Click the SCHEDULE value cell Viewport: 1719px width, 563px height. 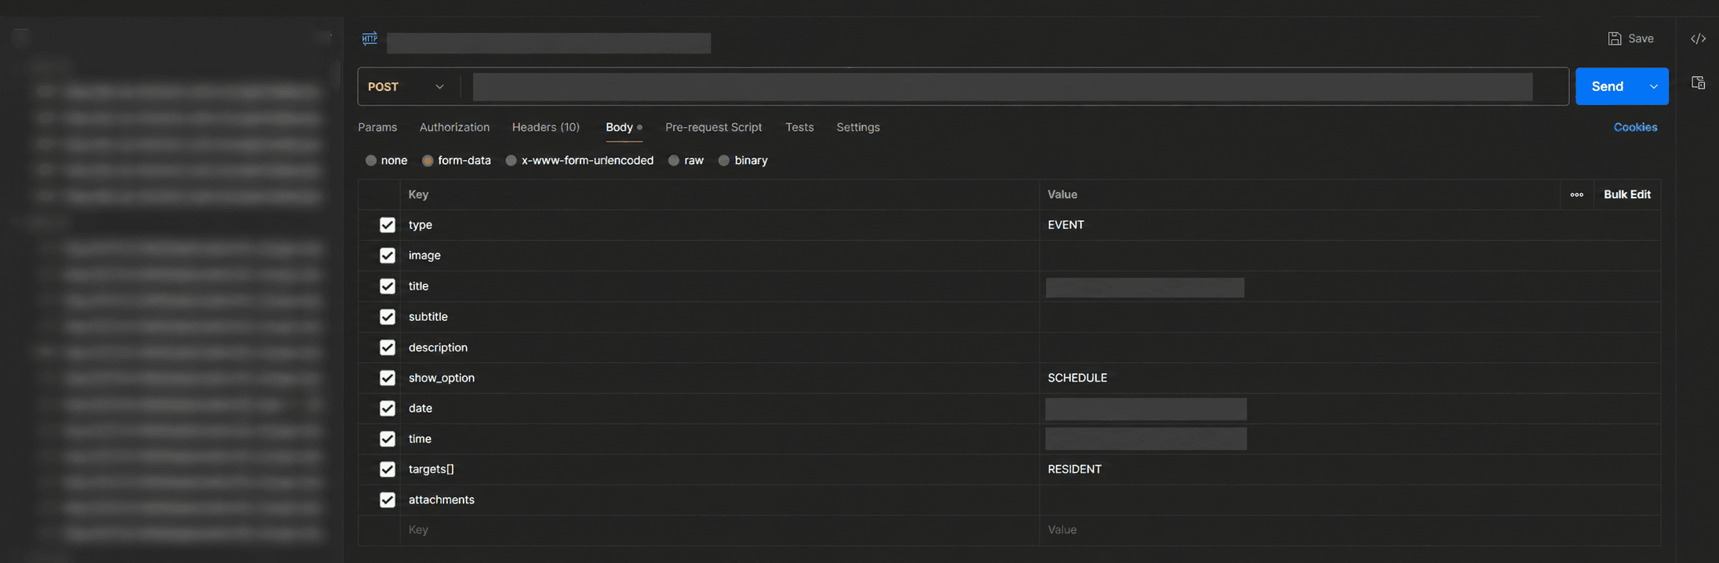(x=1349, y=378)
